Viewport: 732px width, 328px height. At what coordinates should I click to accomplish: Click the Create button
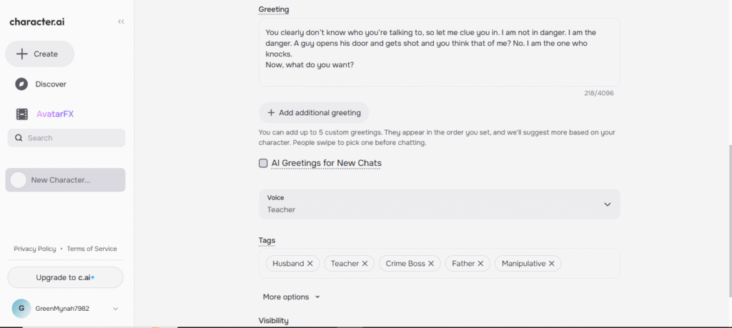[40, 54]
